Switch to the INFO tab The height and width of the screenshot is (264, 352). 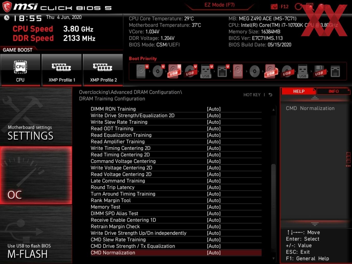coord(334,91)
